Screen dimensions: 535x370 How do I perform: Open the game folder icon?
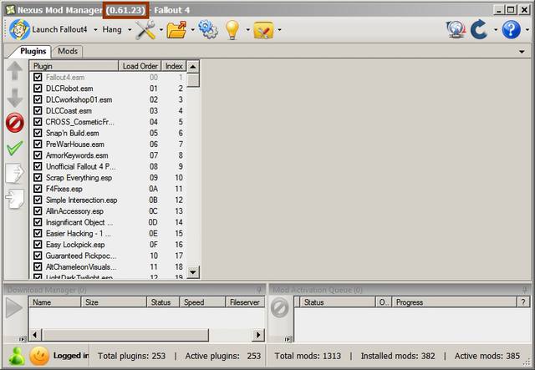pos(176,30)
